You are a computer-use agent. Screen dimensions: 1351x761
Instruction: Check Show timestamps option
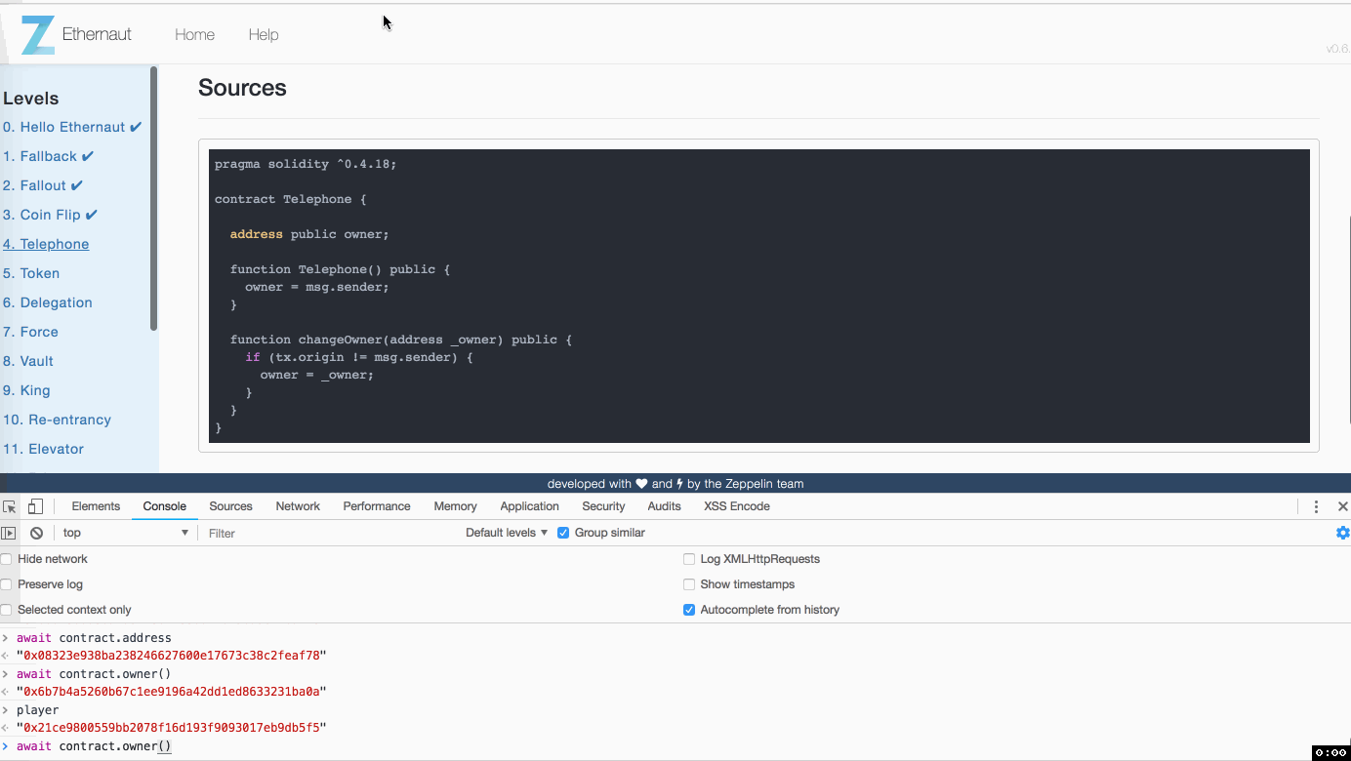(x=690, y=584)
